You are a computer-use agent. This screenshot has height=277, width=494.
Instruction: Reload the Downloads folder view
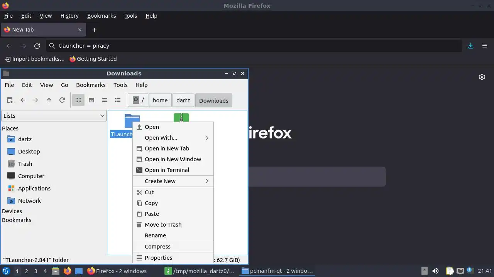coord(62,100)
